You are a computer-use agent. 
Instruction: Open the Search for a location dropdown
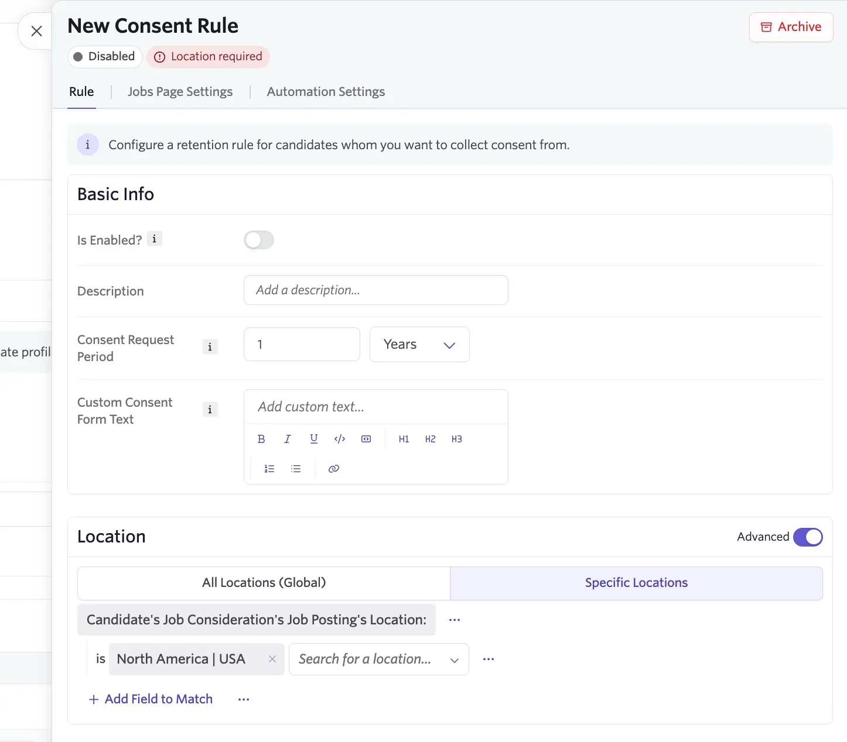point(379,659)
